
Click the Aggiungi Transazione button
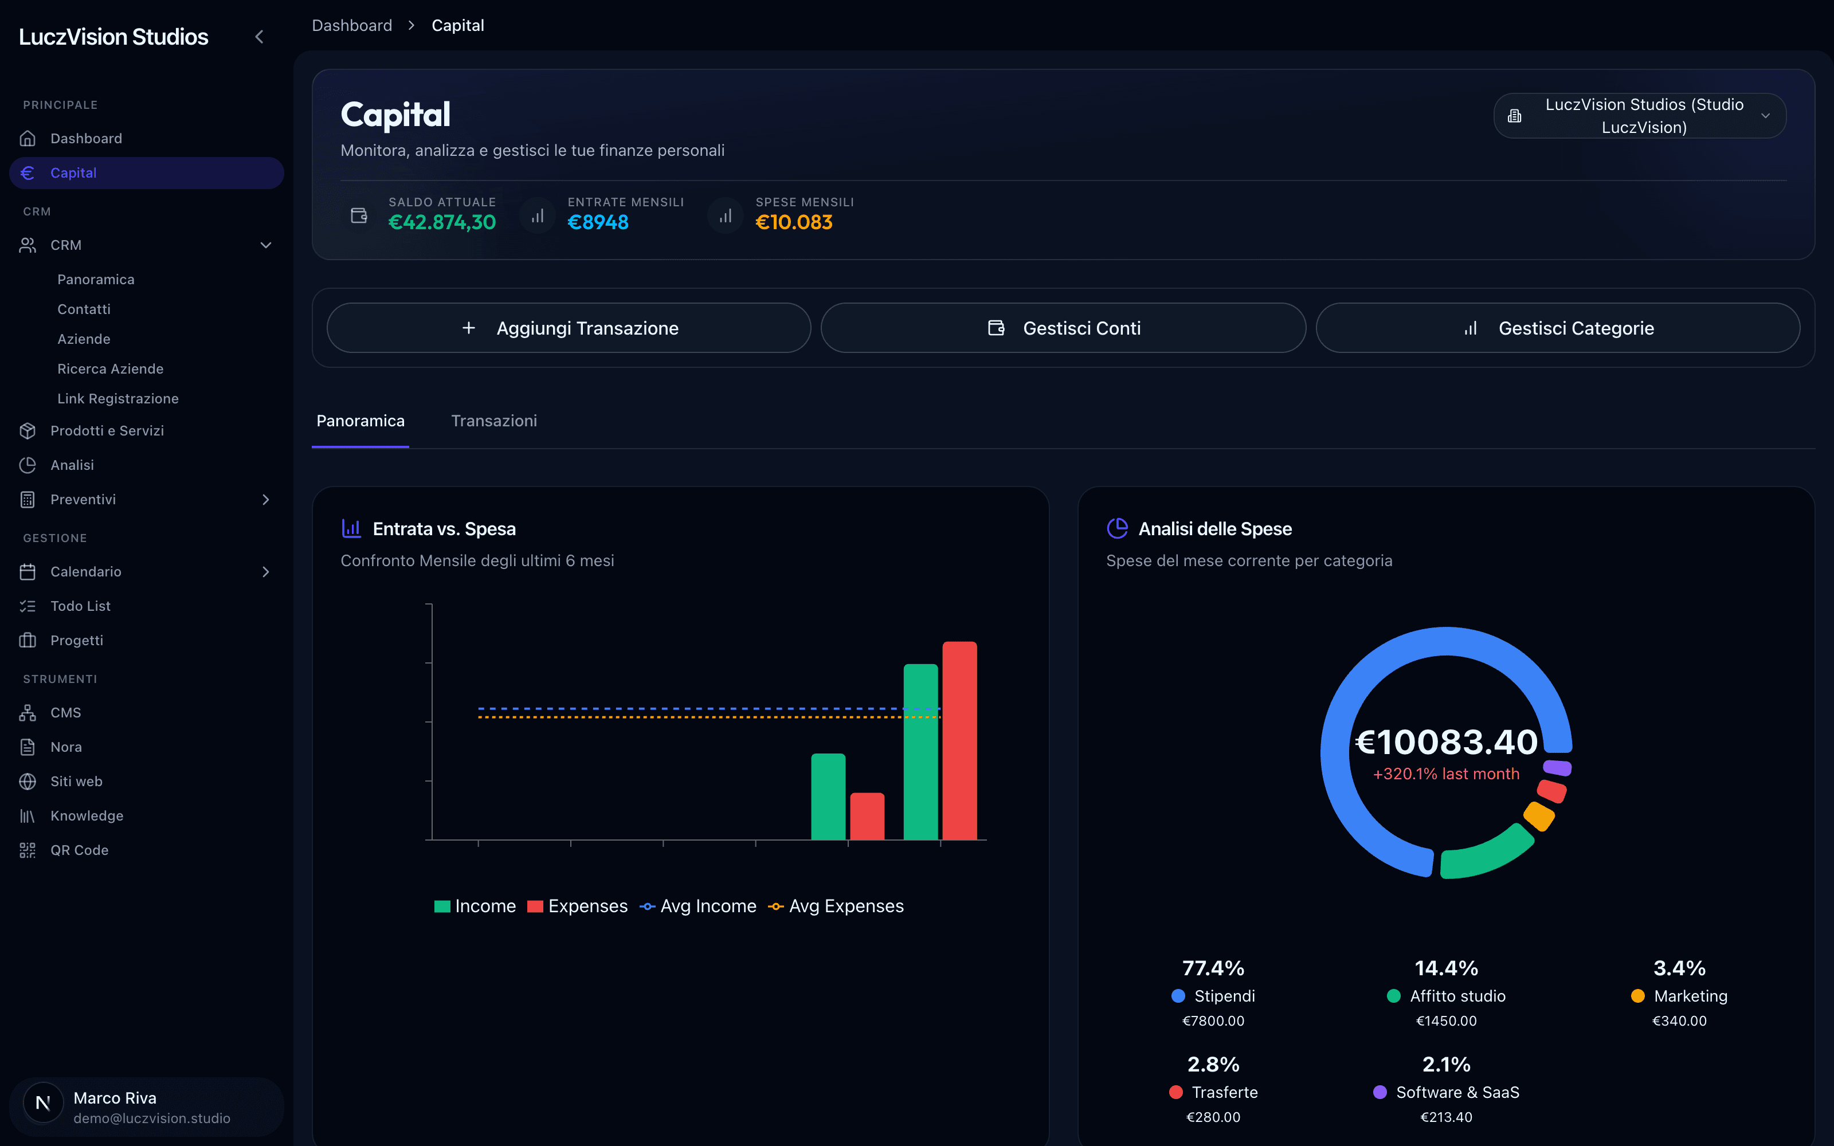[569, 328]
